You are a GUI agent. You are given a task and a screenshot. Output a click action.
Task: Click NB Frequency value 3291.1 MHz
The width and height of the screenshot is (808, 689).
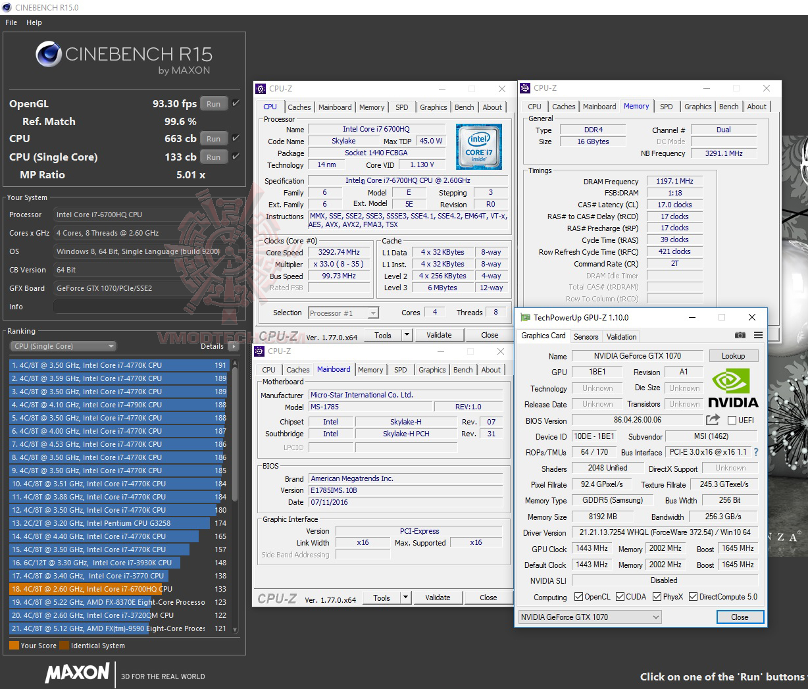coord(724,153)
